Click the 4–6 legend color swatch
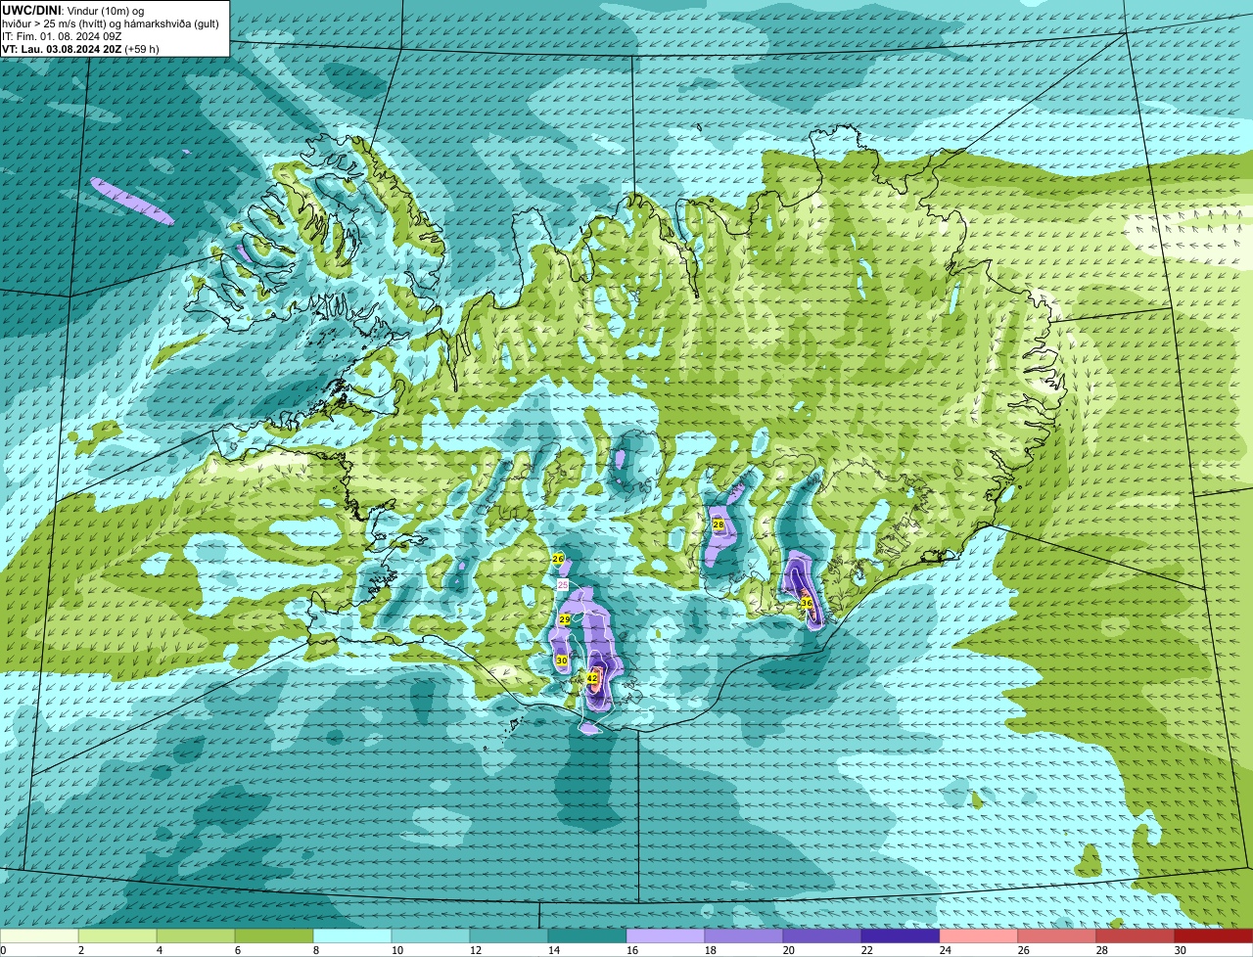The width and height of the screenshot is (1253, 957). click(196, 935)
